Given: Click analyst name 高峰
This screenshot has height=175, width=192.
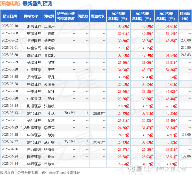Looking at the screenshot, I should 51,99.
